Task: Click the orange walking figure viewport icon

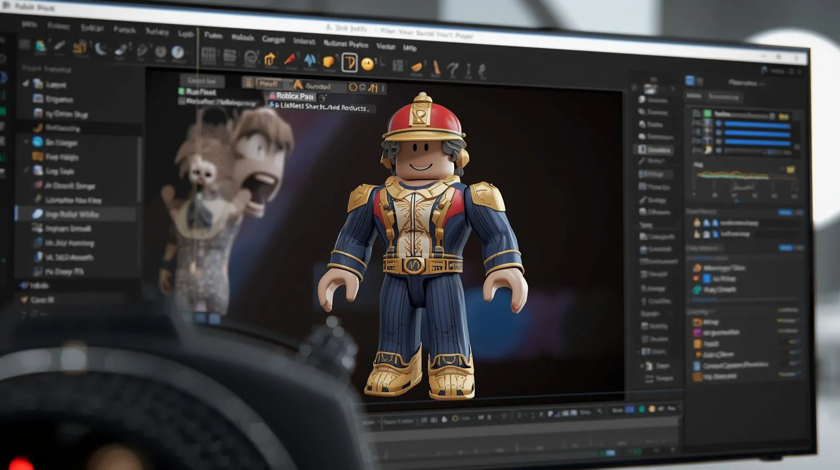Action: coord(373,88)
